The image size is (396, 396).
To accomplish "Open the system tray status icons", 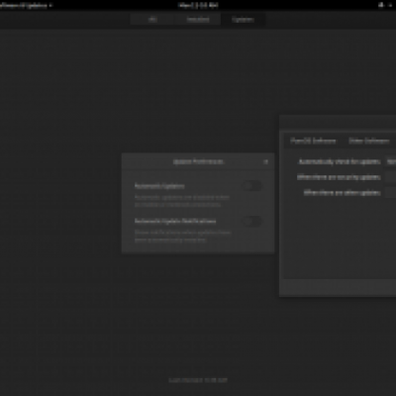I will 381,5.
